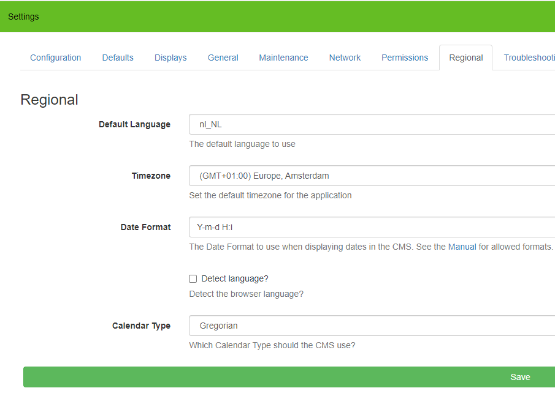Click the Settings title in green header

[x=23, y=17]
